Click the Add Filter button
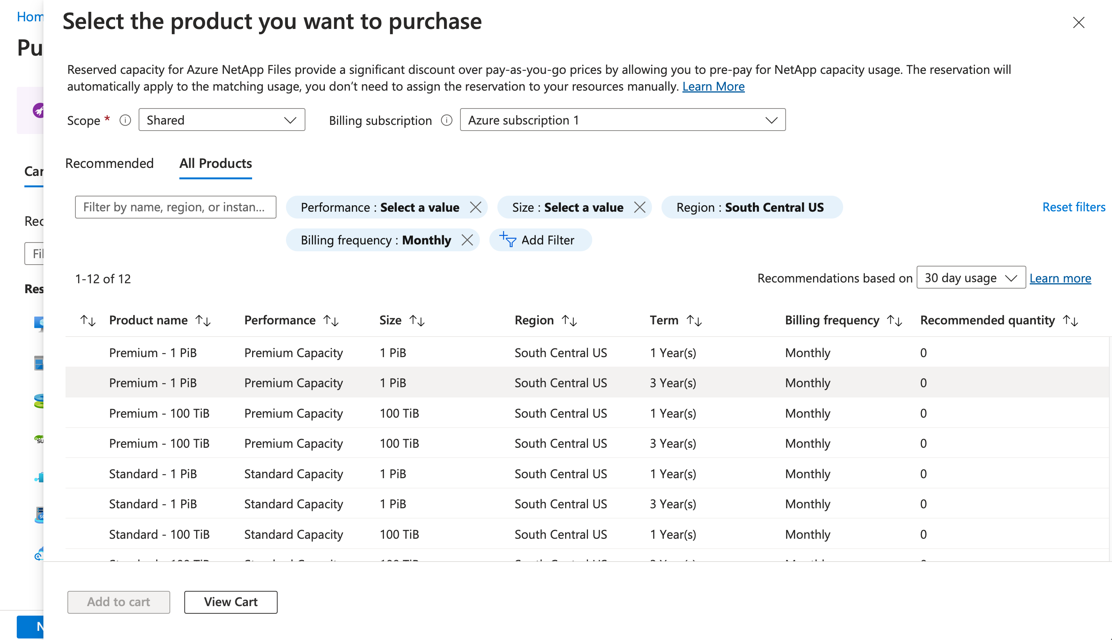1112x640 pixels. point(540,240)
